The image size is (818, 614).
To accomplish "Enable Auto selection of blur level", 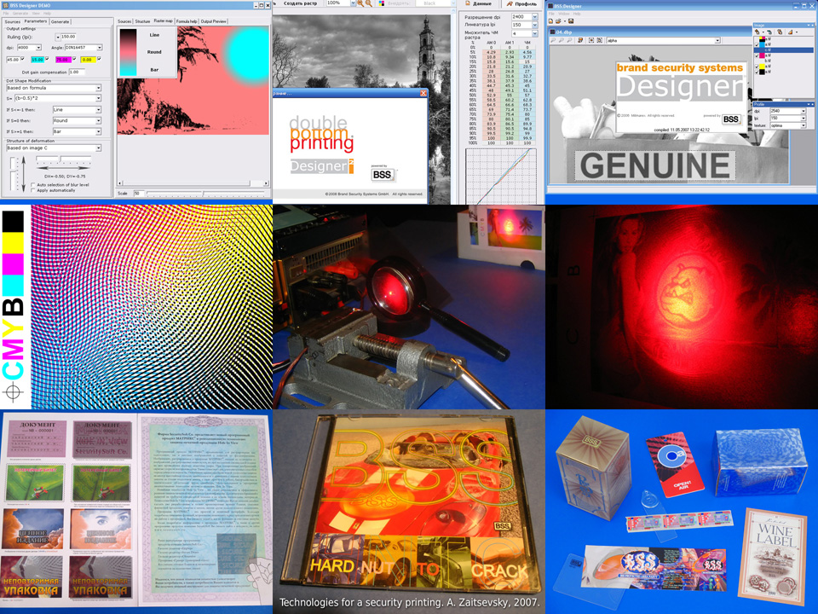I will point(32,183).
